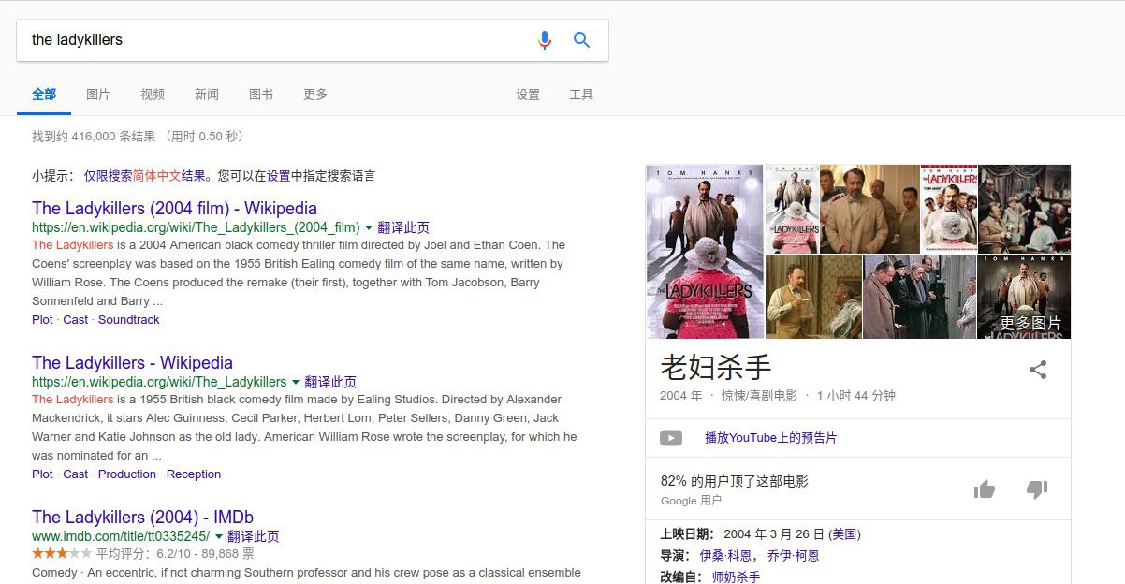1125x584 pixels.
Task: Expand dropdown arrow beside The_Ladykillers Wikipedia URL
Action: point(296,381)
